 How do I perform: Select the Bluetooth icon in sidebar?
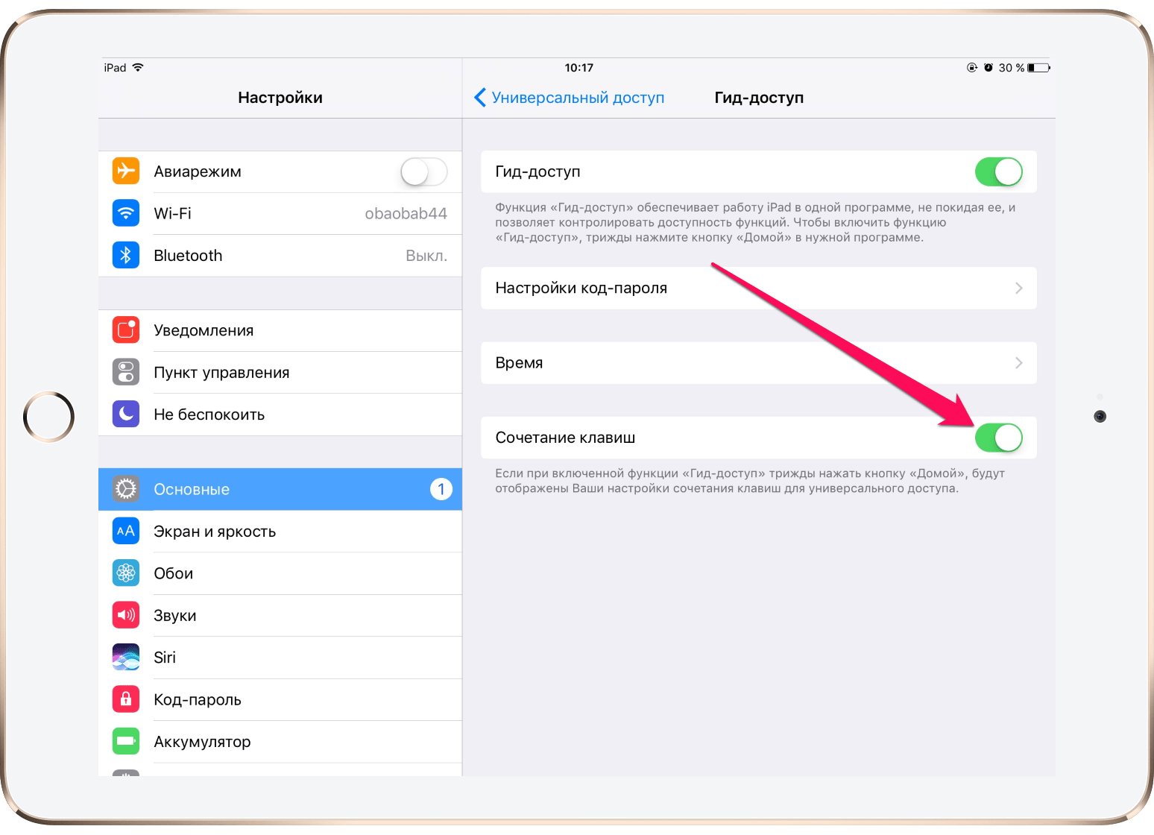coord(126,255)
